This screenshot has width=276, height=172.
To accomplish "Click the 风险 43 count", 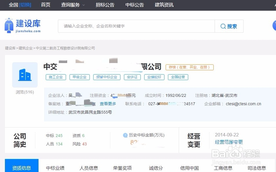I will (x=80, y=144).
